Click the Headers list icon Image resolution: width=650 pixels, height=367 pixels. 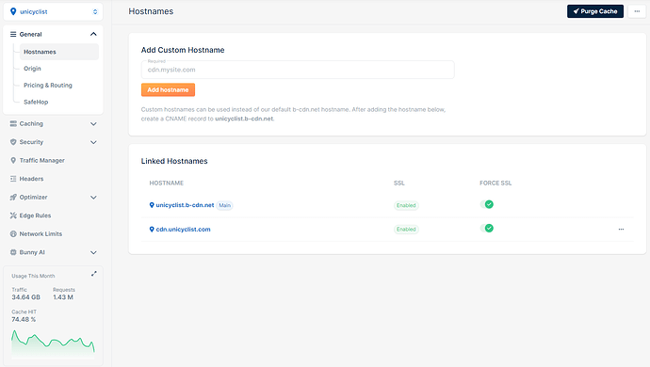(x=13, y=179)
